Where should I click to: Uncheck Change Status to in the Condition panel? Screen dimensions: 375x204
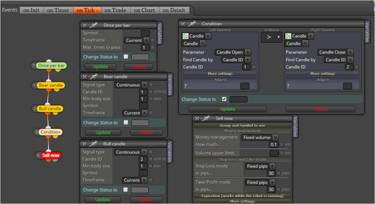point(224,99)
